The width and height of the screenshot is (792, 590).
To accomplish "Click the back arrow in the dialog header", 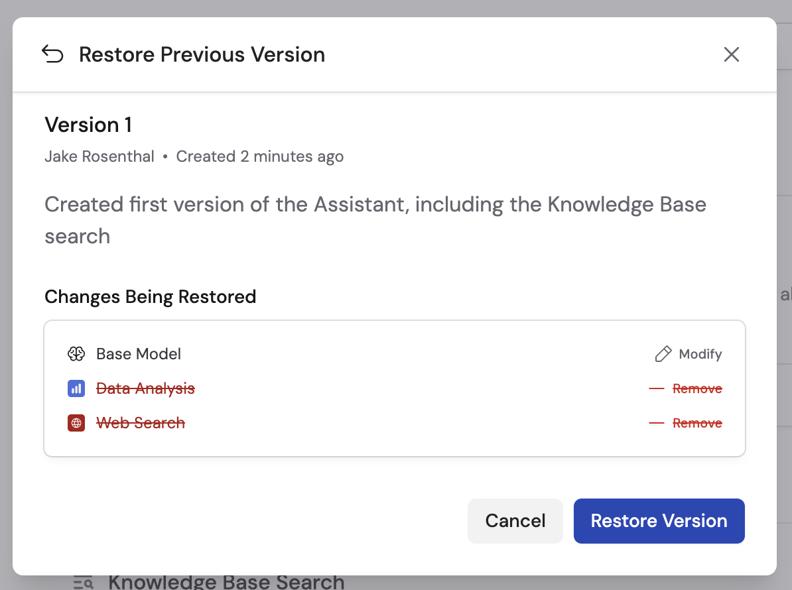I will [x=53, y=54].
